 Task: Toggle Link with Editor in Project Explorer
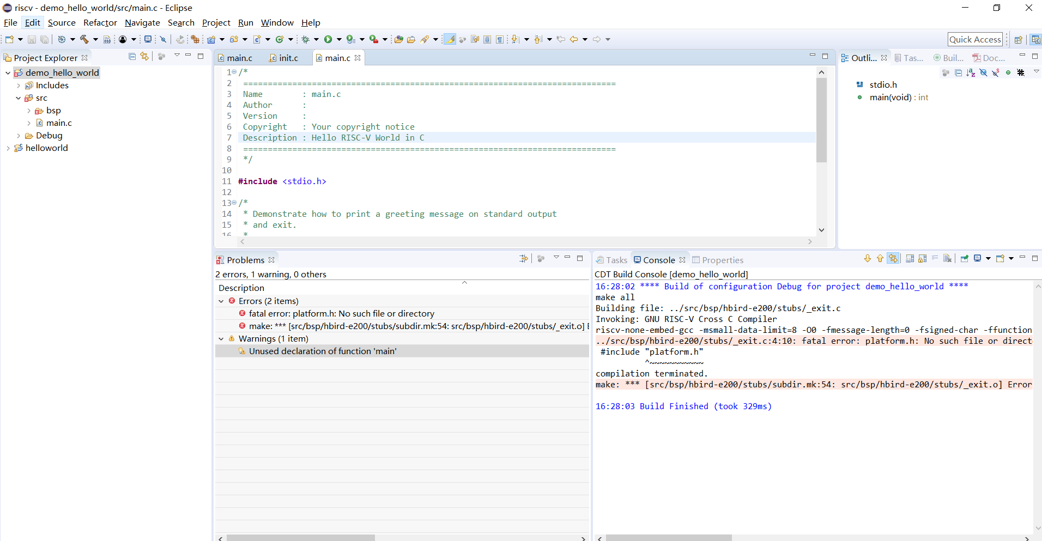pos(144,57)
